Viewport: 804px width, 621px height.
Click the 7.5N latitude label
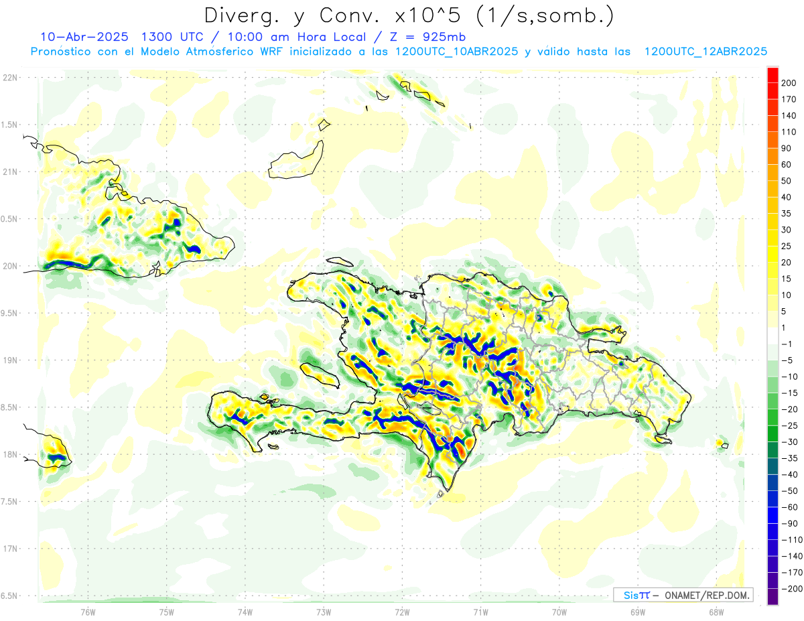click(9, 501)
